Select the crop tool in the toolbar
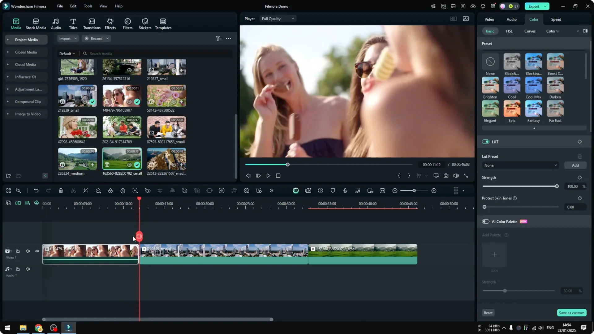The height and width of the screenshot is (334, 594). point(86,191)
